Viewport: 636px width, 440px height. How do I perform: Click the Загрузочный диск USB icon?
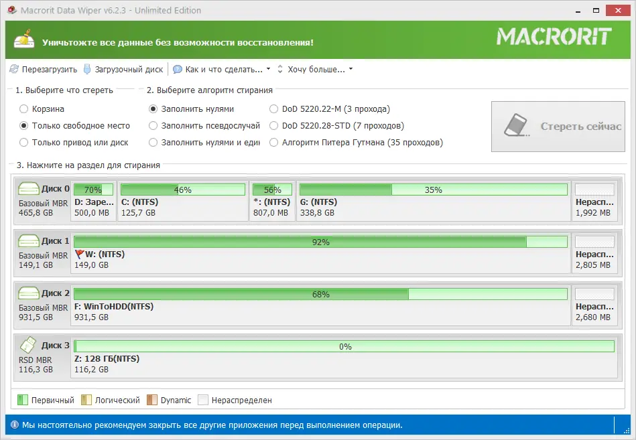87,68
